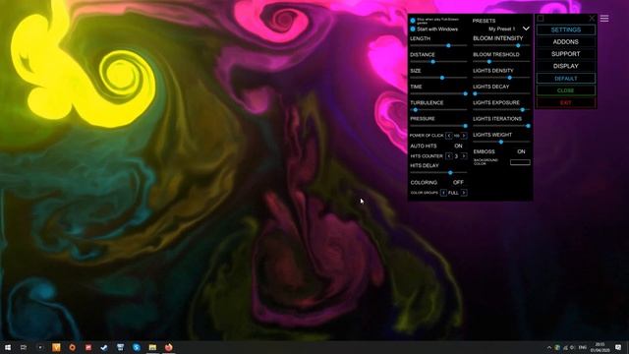Click the small square icon above Settings

click(541, 19)
